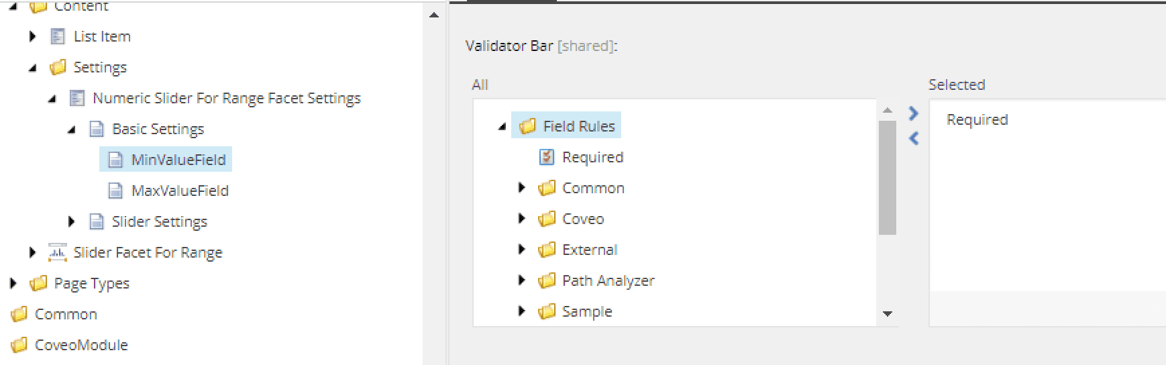Image resolution: width=1166 pixels, height=365 pixels.
Task: Select Required in the Selected list
Action: (977, 119)
